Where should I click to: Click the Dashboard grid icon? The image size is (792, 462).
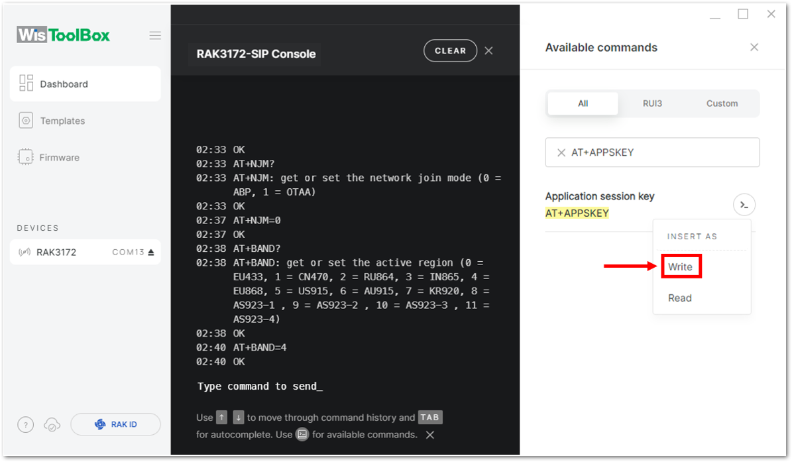pyautogui.click(x=26, y=84)
